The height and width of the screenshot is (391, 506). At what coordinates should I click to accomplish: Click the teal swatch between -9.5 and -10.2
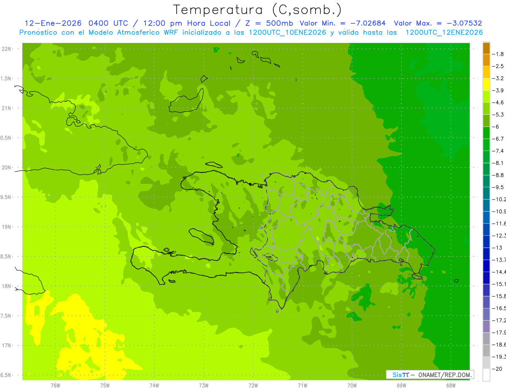tap(486, 193)
